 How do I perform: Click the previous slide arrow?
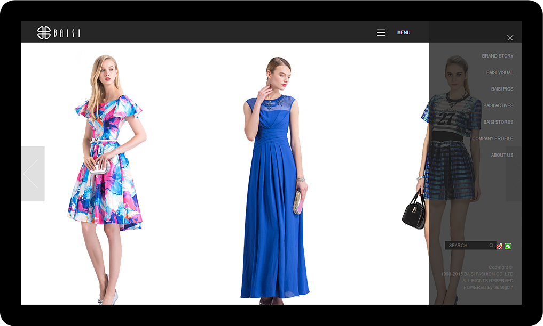click(33, 174)
